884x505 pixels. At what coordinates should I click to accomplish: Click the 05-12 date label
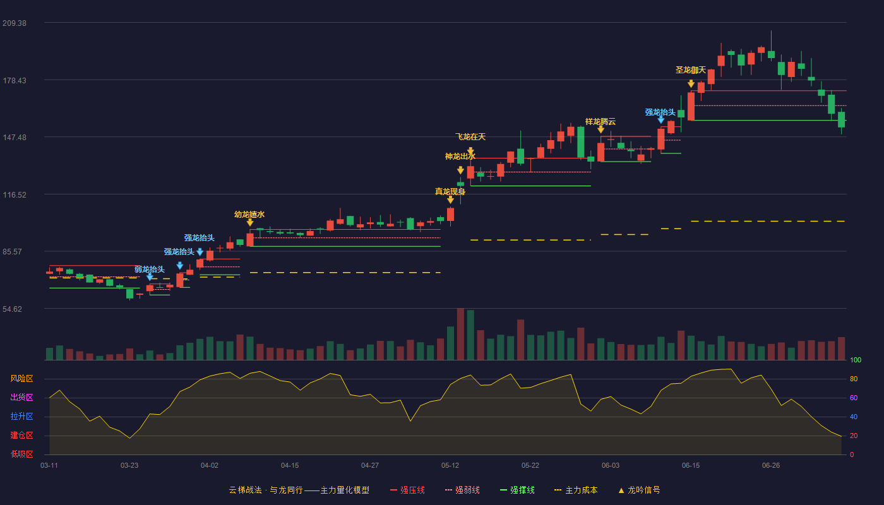point(450,465)
